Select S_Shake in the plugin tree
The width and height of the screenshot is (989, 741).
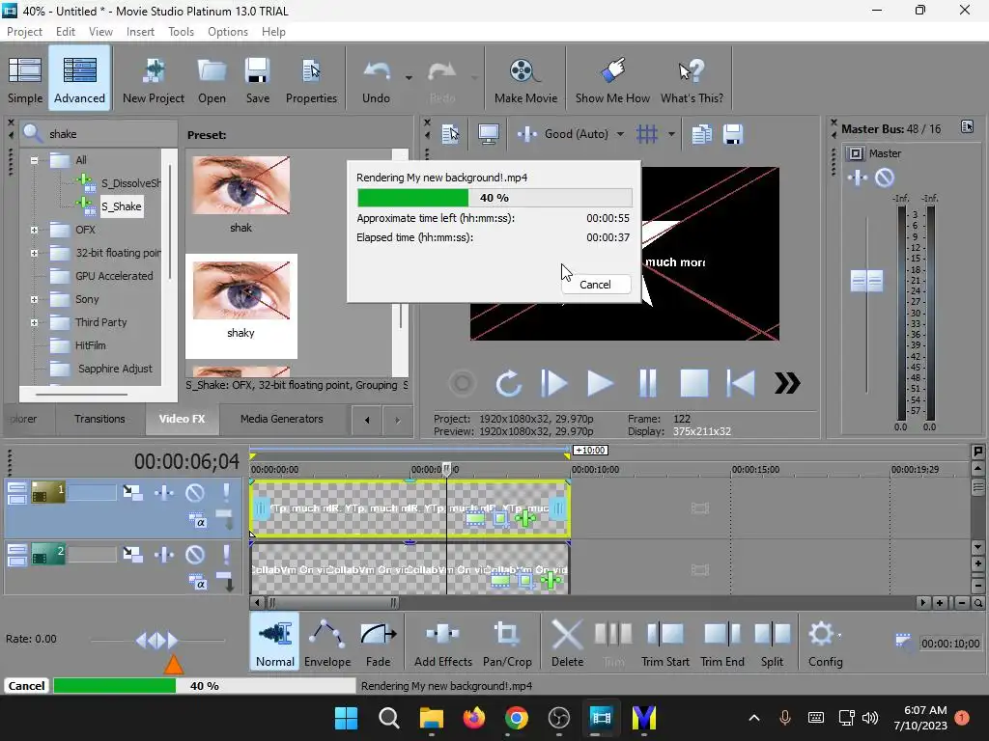coord(121,206)
